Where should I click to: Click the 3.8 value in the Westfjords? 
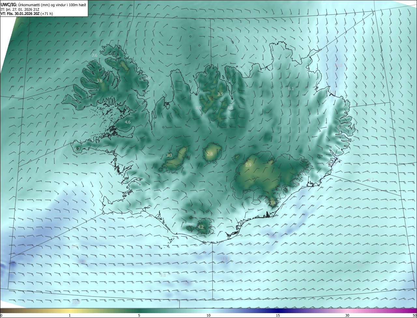coord(99,81)
